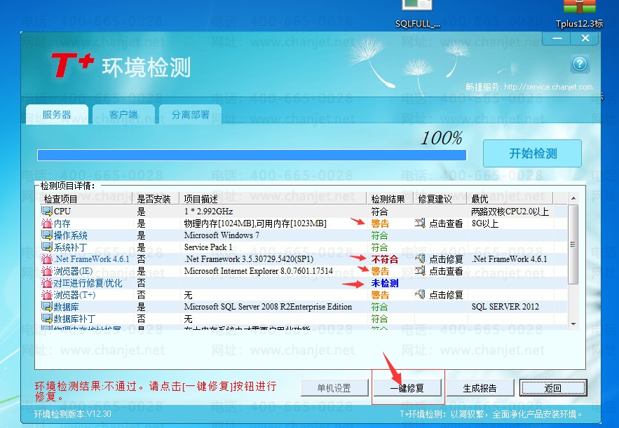Click the 单机设置 button
Screen dimensions: 619x428
[x=334, y=388]
